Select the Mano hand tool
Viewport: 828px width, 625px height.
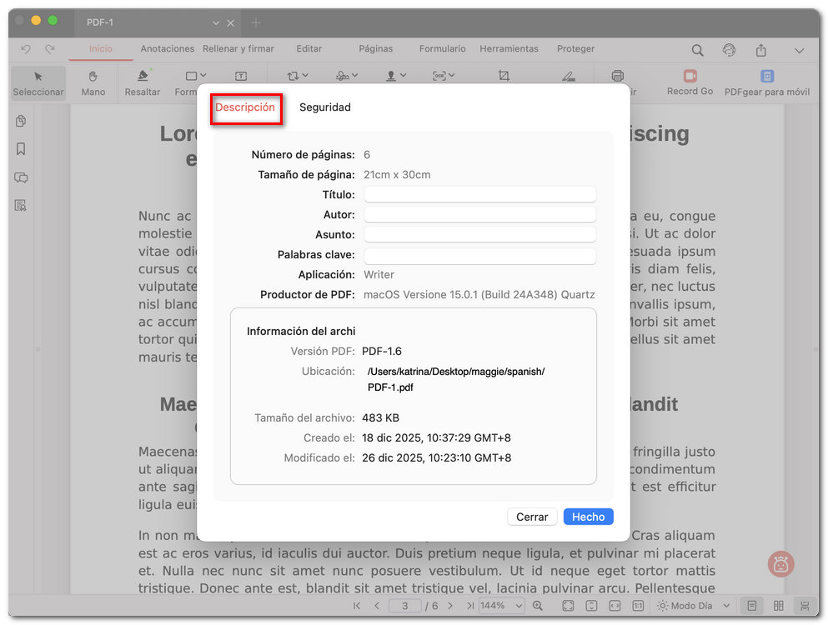(x=93, y=83)
